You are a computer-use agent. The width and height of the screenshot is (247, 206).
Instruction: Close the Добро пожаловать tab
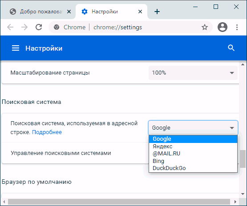(x=69, y=12)
